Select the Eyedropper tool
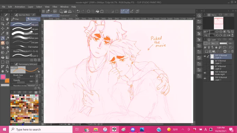Viewport: 237px width, 133px height. [2, 33]
